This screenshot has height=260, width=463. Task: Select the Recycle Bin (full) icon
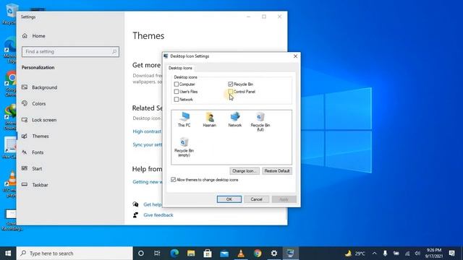260,121
